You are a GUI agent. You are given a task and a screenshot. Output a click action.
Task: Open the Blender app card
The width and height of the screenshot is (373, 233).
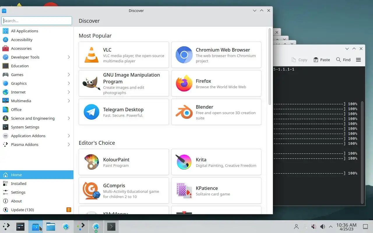(x=216, y=112)
